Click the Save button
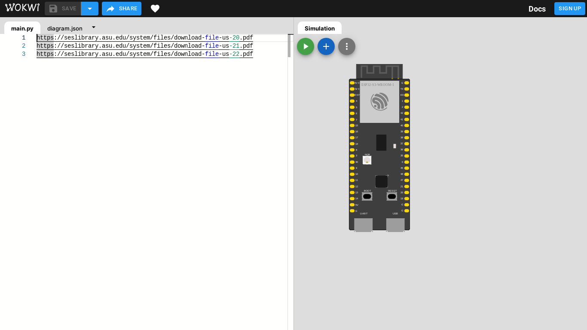Image resolution: width=587 pixels, height=330 pixels. coord(63,9)
